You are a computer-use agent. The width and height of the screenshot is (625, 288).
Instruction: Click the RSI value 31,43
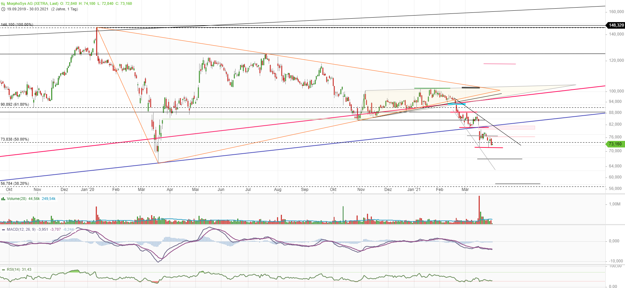(27, 270)
